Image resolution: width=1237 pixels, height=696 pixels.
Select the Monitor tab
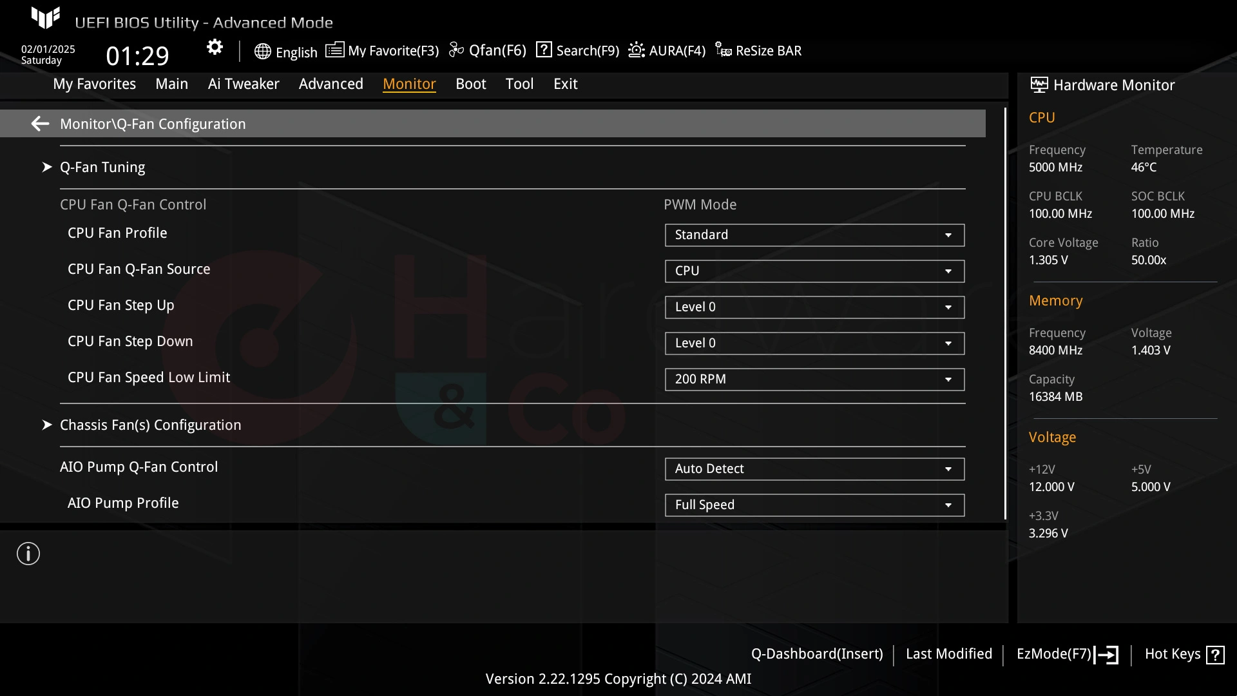click(x=409, y=84)
